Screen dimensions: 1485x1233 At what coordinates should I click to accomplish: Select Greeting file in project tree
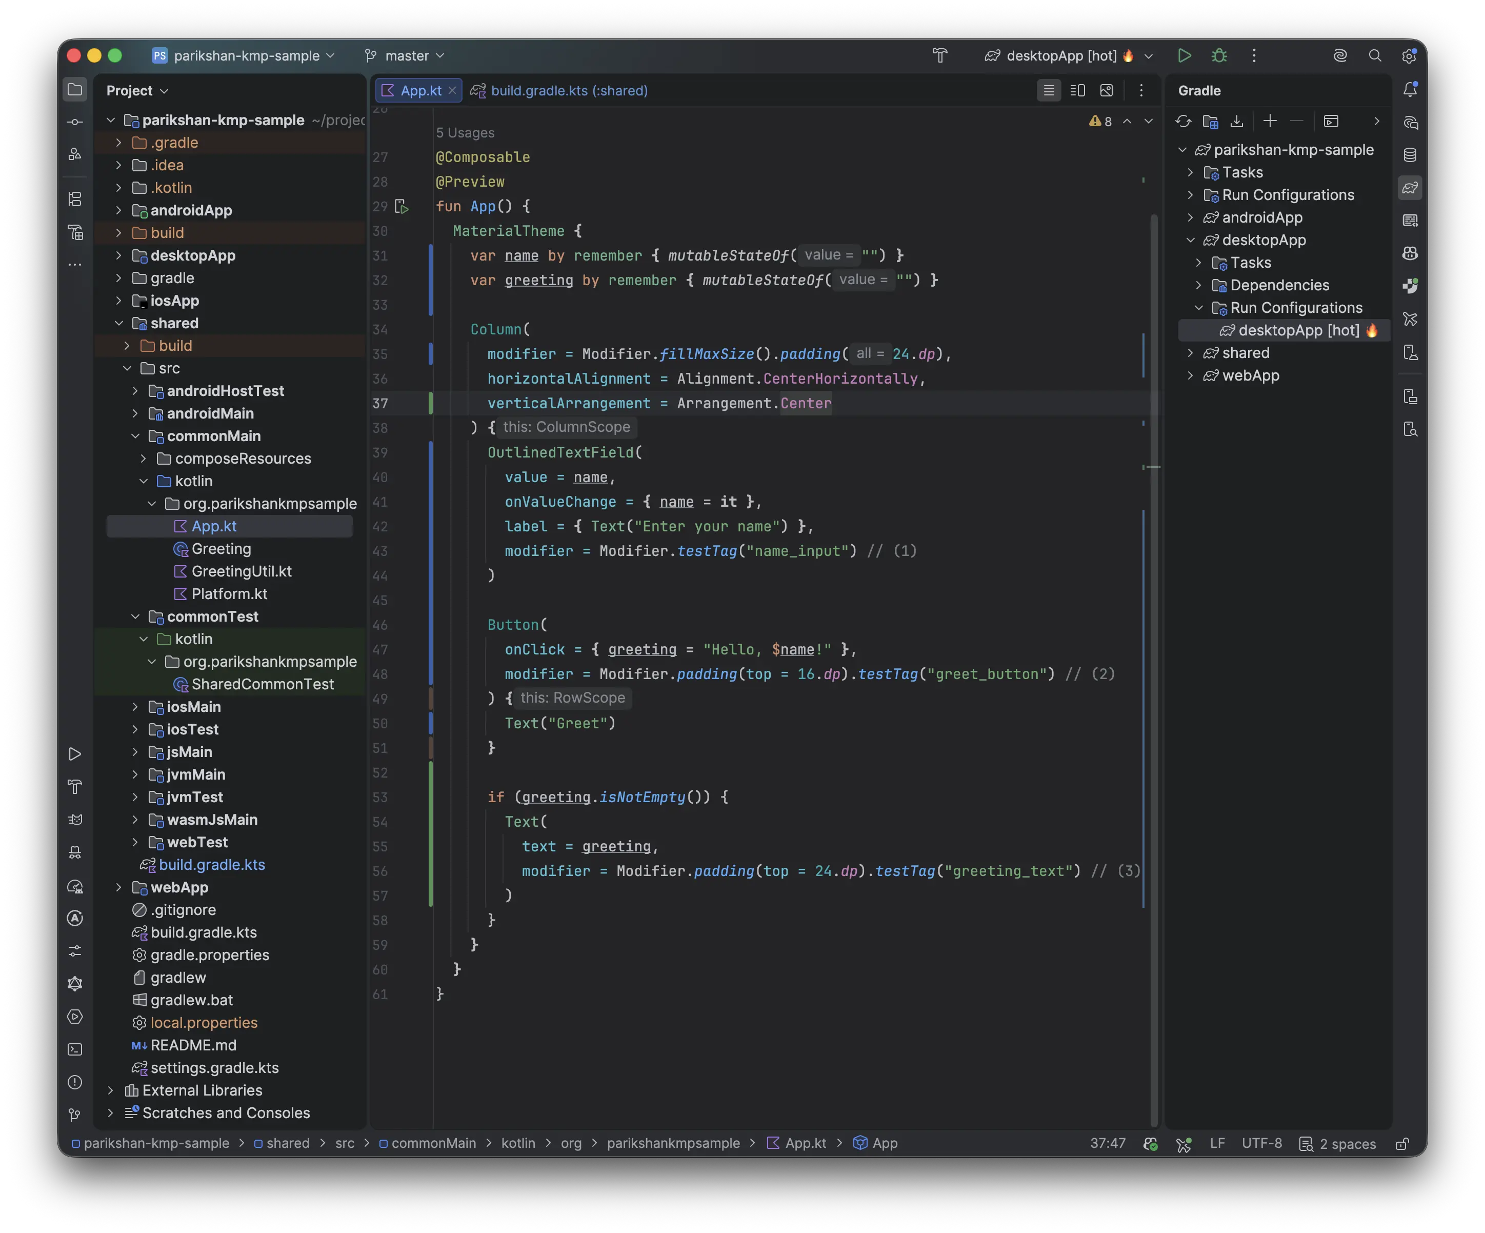coord(220,549)
